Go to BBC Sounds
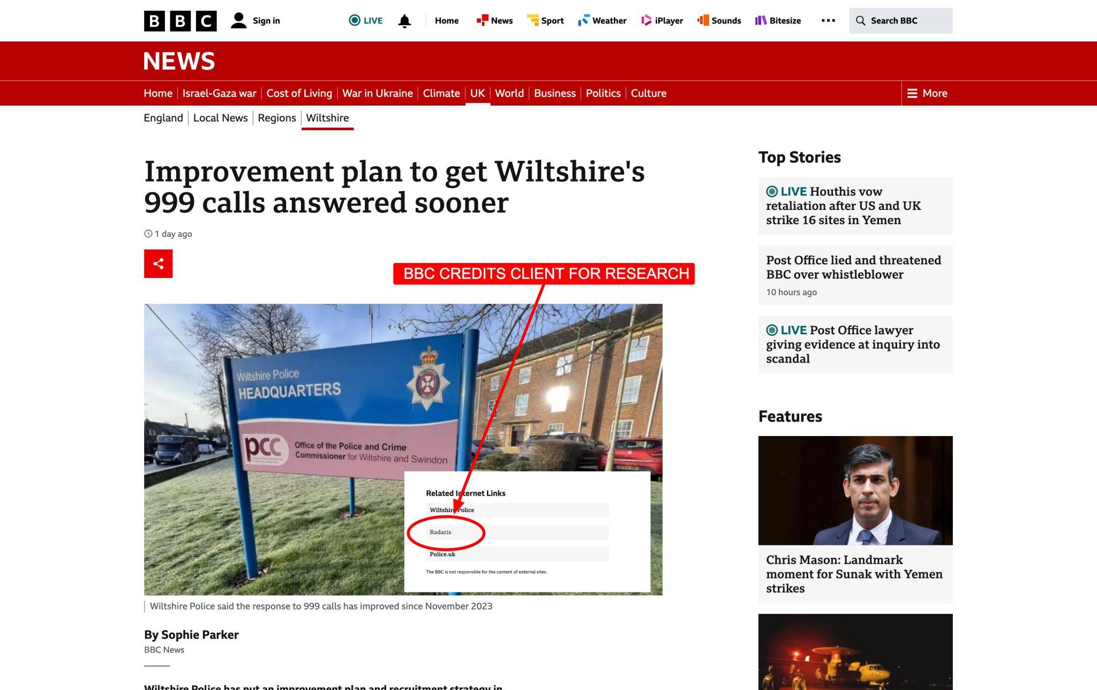Viewport: 1097px width, 690px height. click(719, 21)
